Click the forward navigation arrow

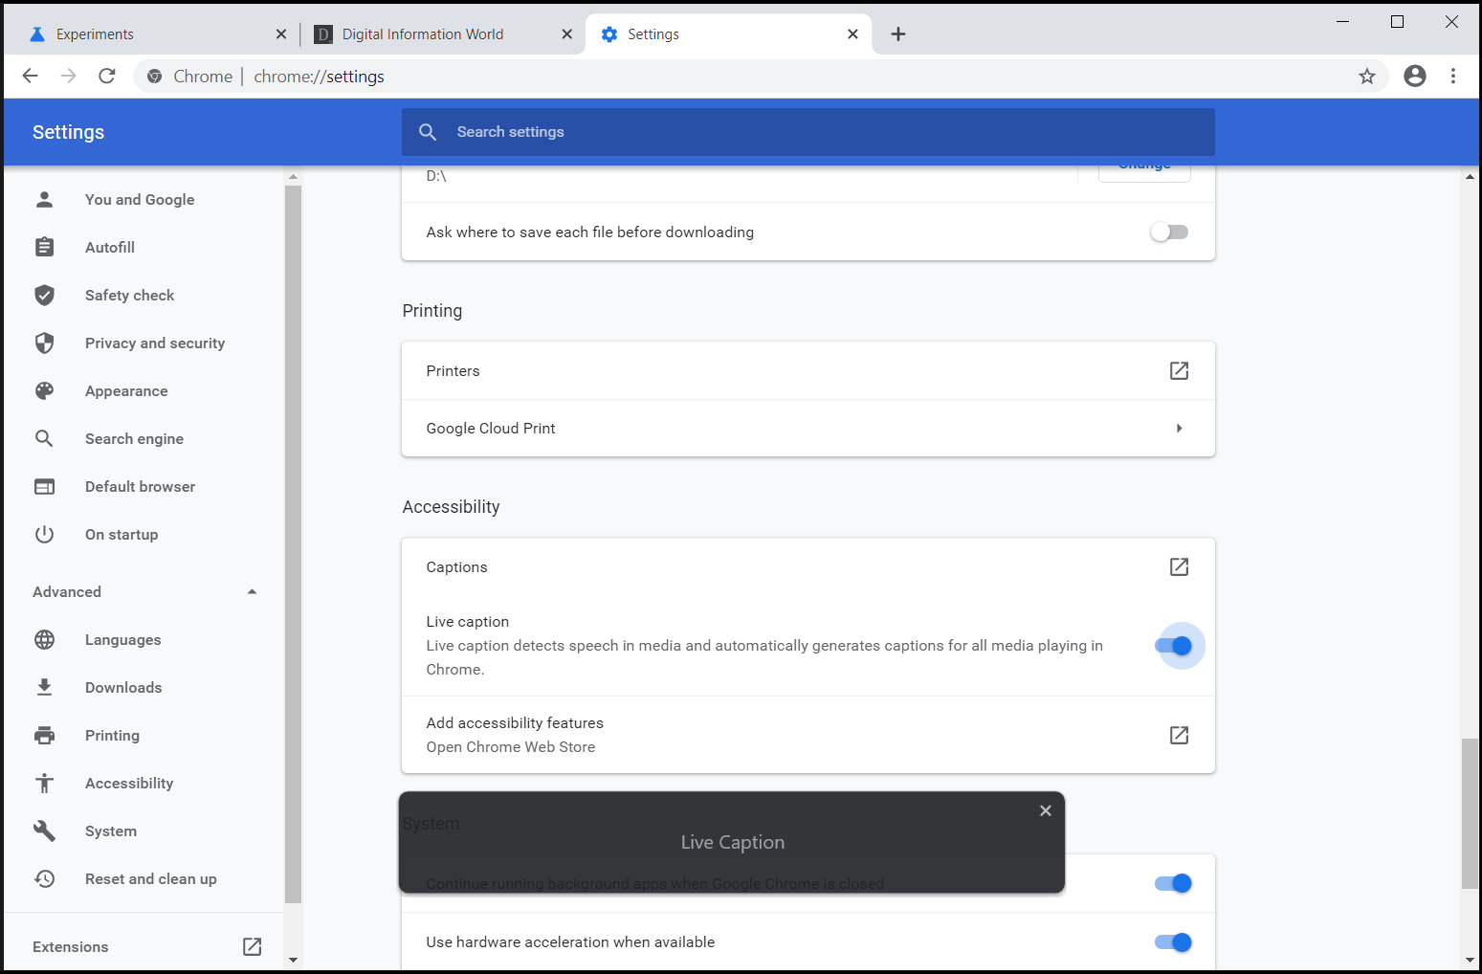[x=68, y=77]
